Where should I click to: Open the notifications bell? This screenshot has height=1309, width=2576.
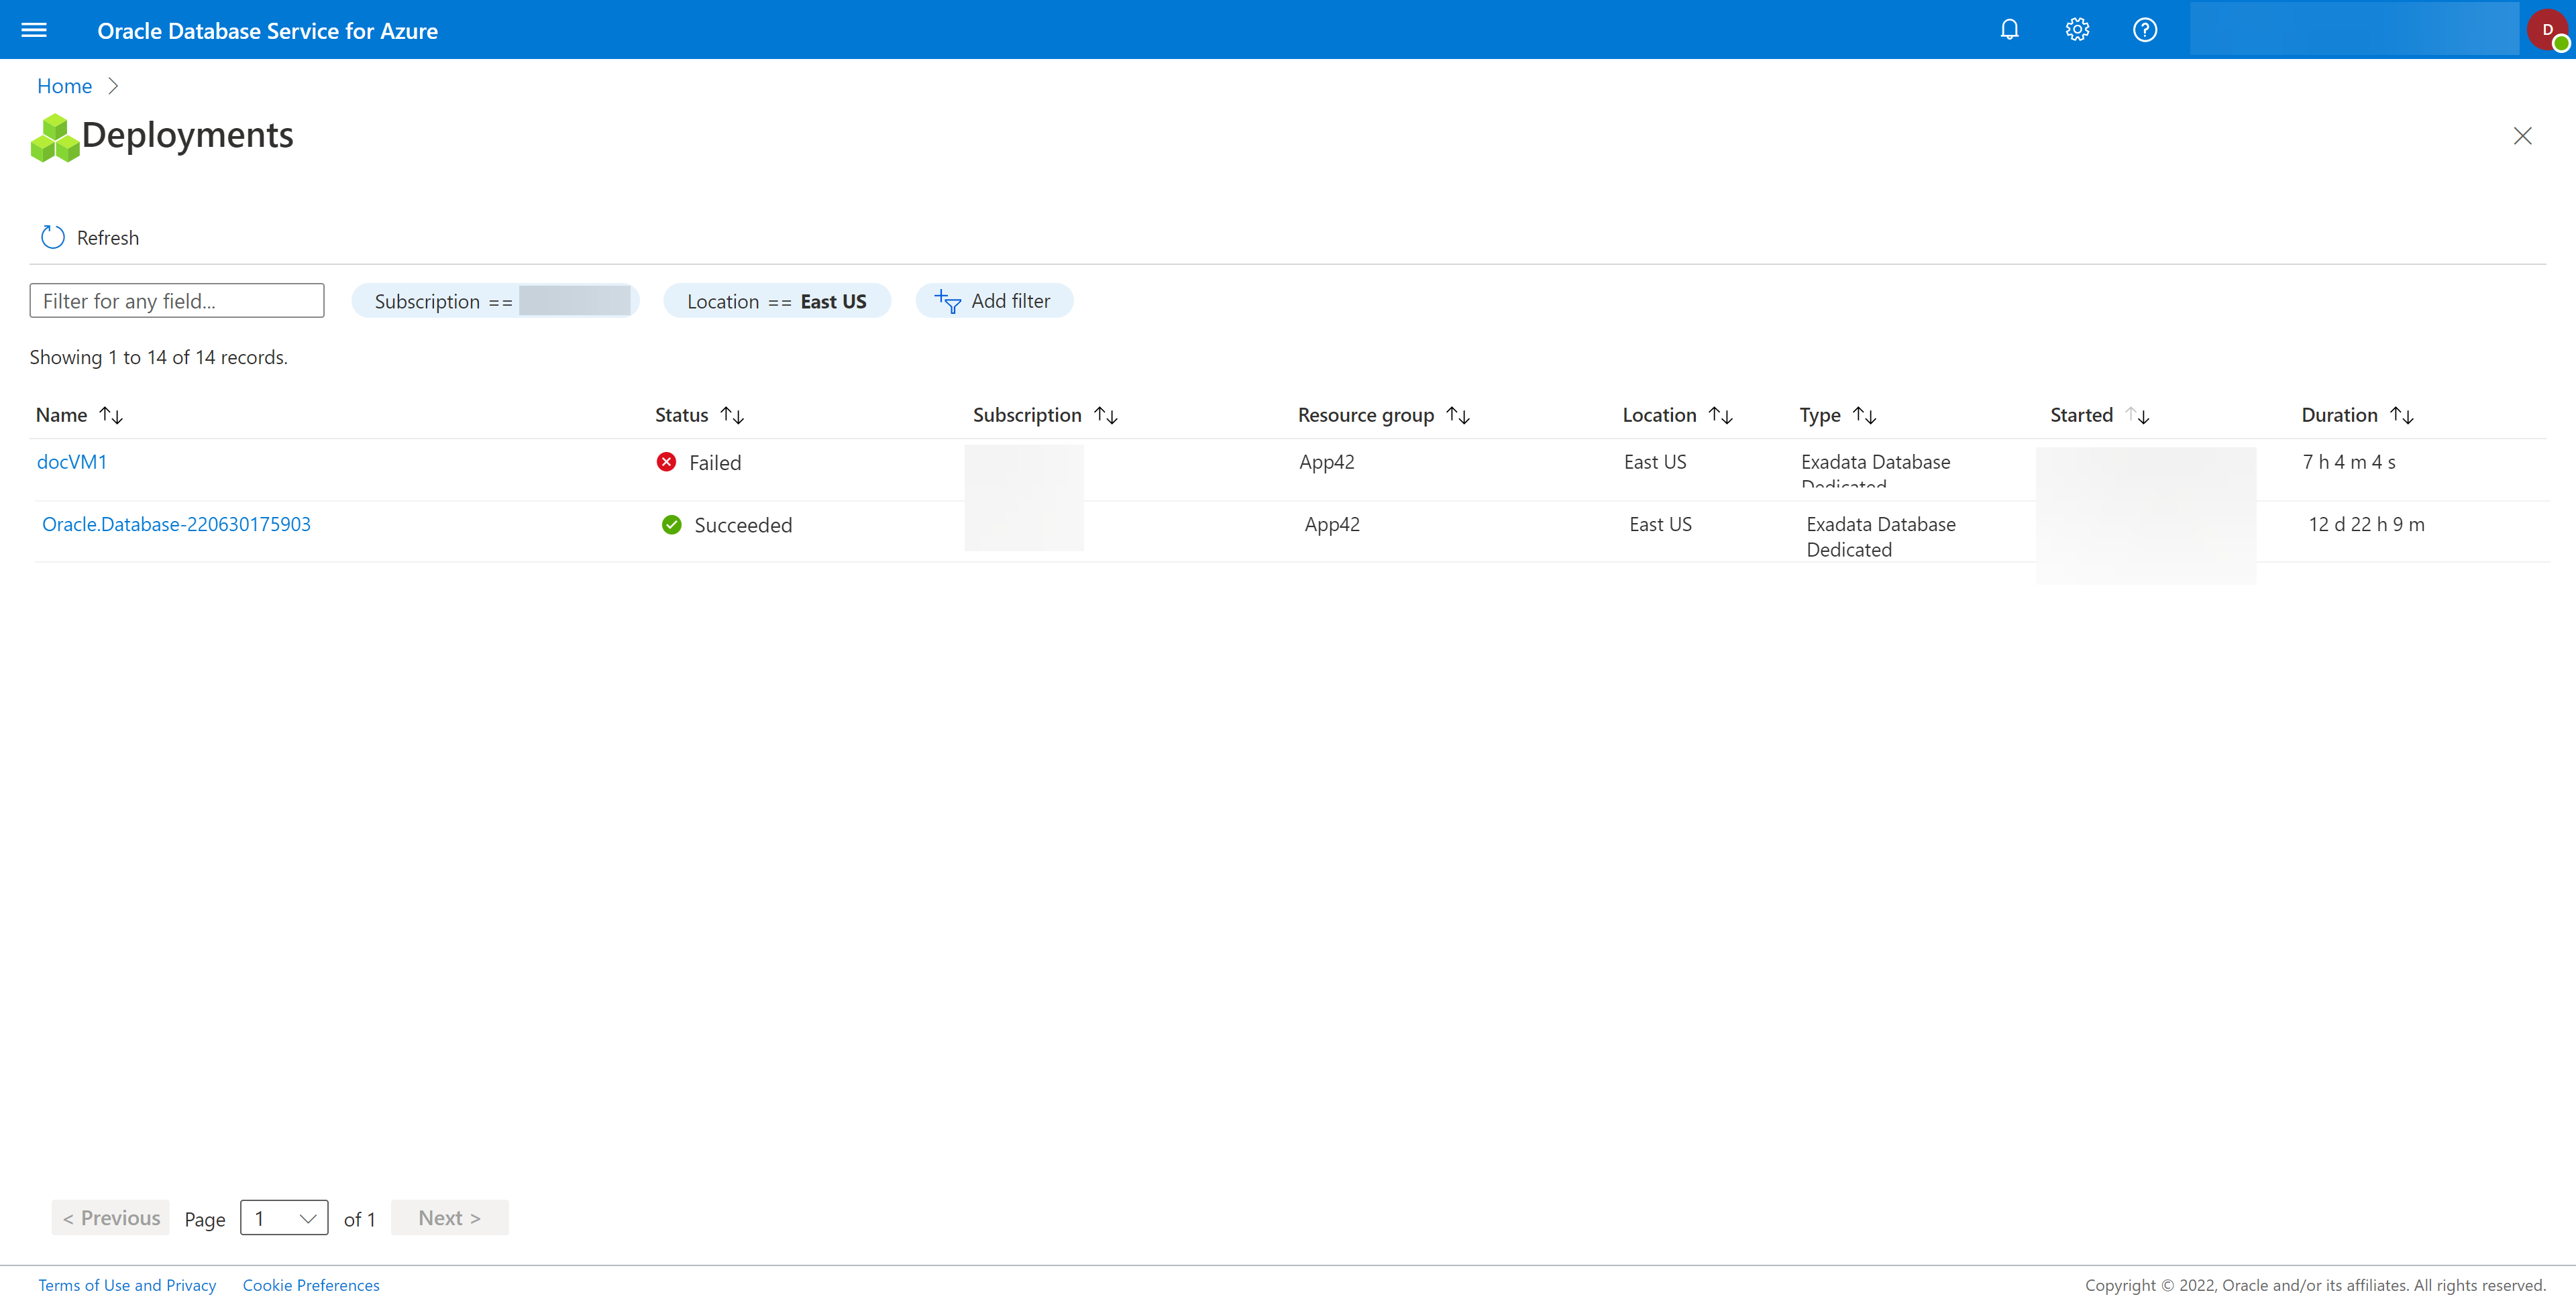(2009, 30)
